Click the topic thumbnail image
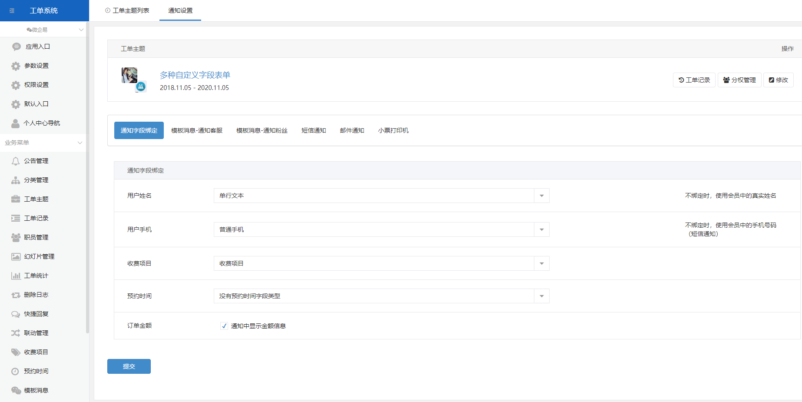This screenshot has width=802, height=402. pyautogui.click(x=129, y=75)
